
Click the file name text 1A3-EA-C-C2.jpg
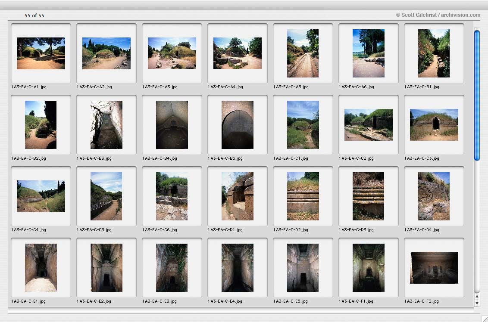[x=357, y=158]
